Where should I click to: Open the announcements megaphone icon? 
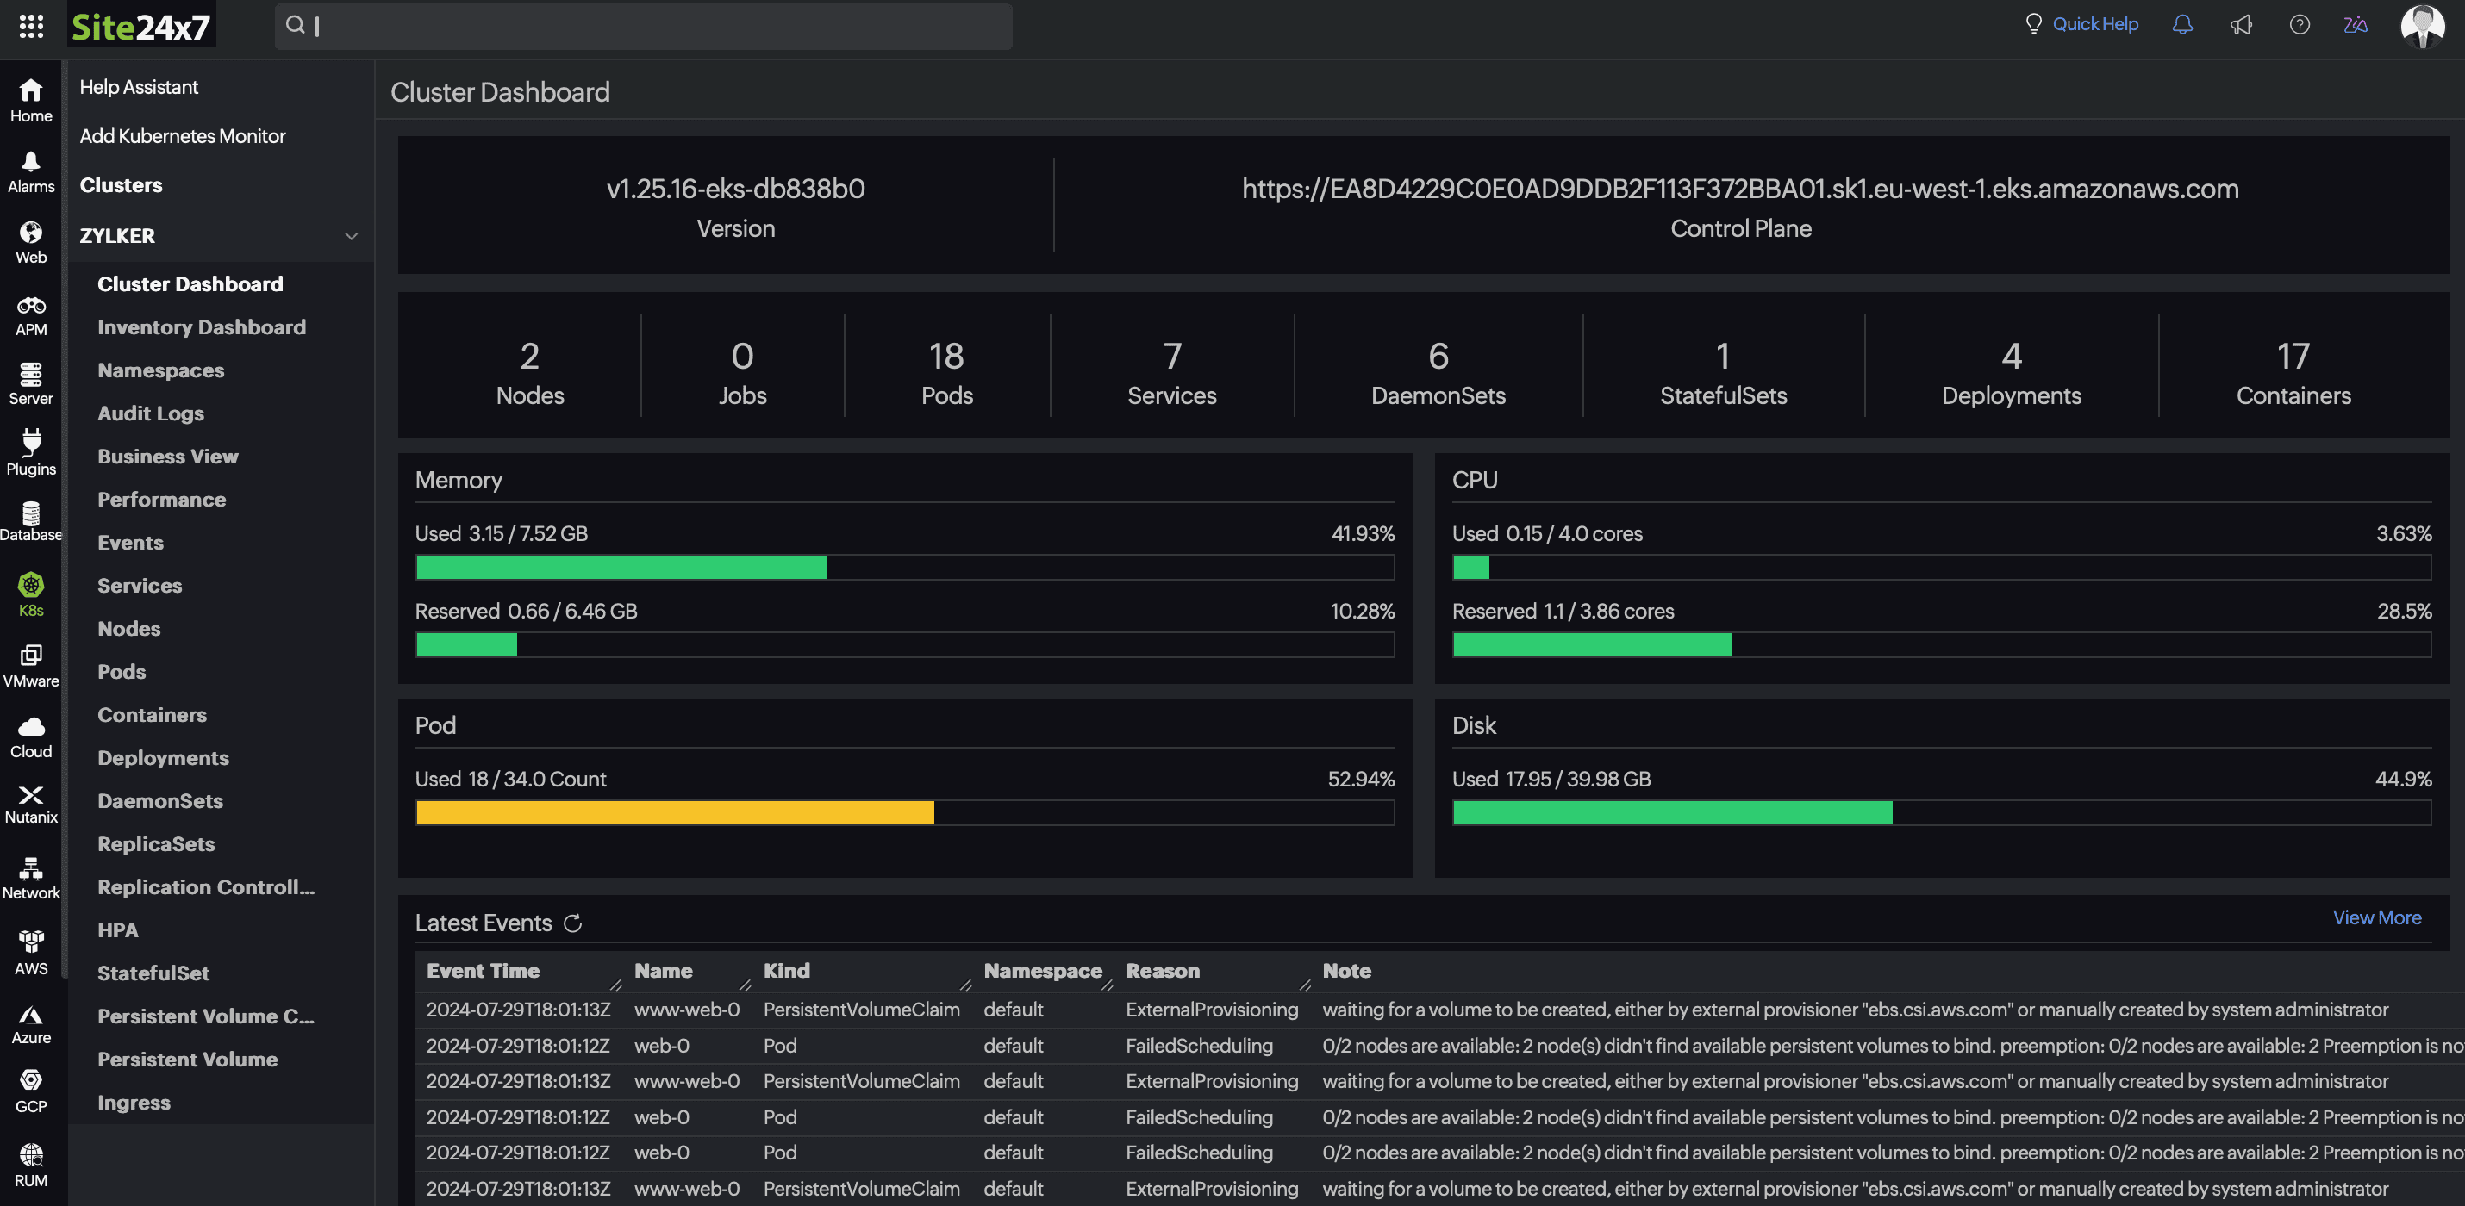pos(2241,25)
